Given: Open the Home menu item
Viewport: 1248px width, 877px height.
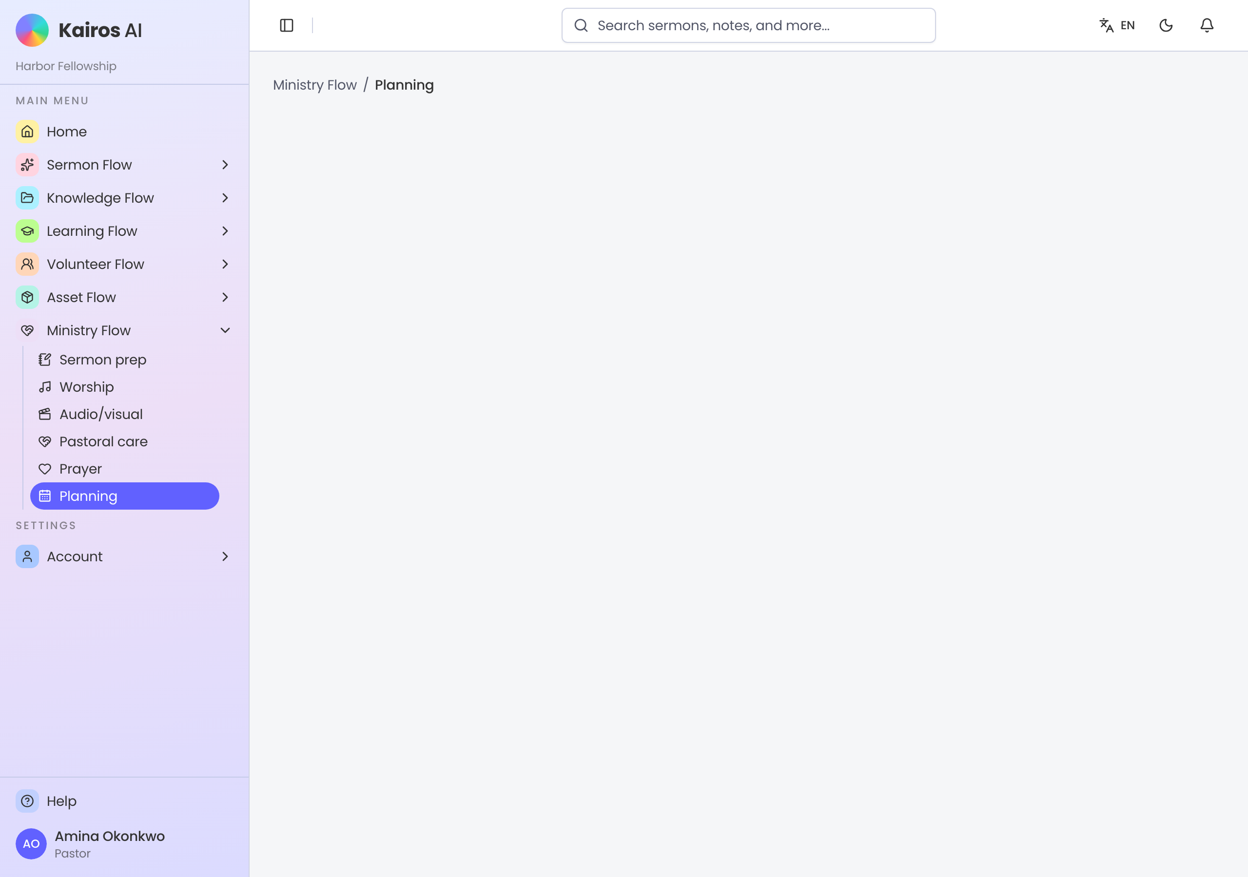Looking at the screenshot, I should point(124,132).
